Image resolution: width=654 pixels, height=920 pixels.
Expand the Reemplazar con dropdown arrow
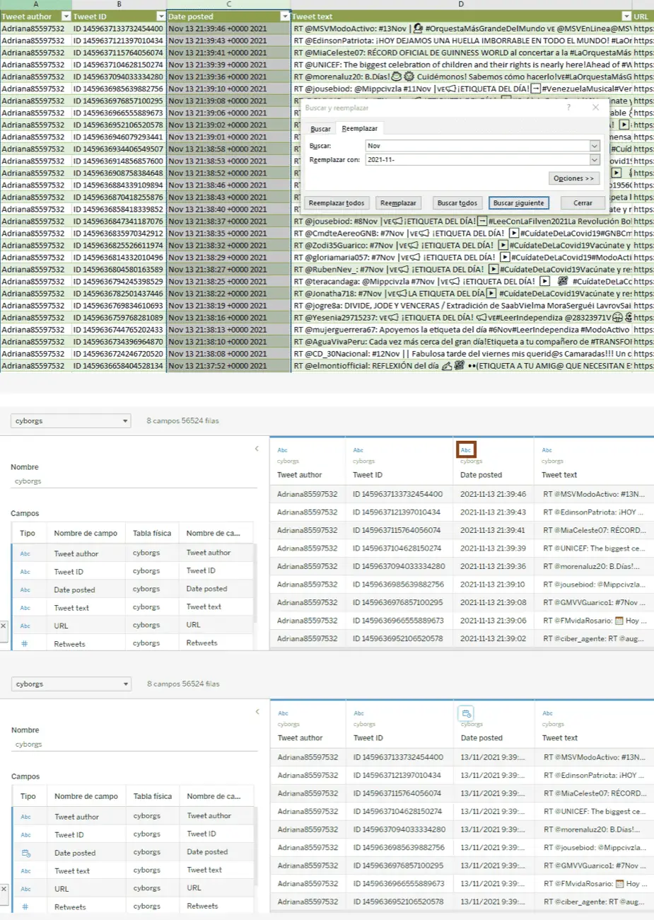(x=595, y=159)
